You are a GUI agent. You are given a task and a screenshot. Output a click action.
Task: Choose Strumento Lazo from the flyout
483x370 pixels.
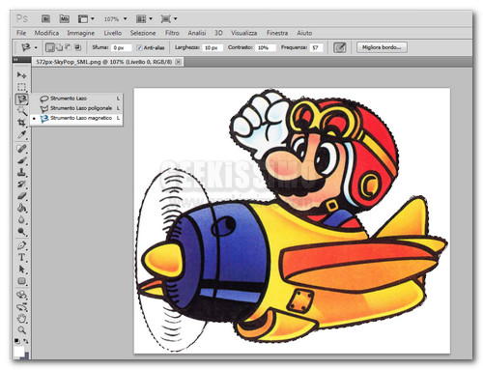[77, 99]
